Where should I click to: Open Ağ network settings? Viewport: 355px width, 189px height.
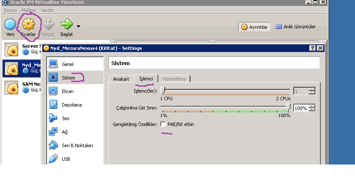[x=75, y=132]
